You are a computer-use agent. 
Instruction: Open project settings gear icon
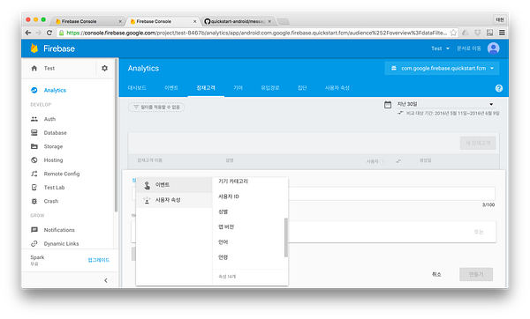105,68
